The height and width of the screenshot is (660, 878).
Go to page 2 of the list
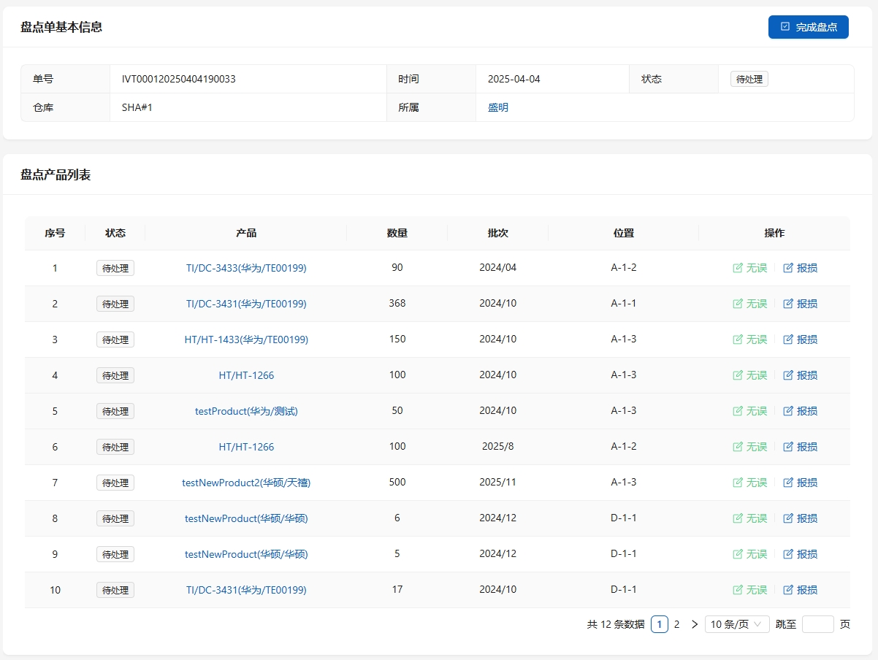click(x=676, y=624)
